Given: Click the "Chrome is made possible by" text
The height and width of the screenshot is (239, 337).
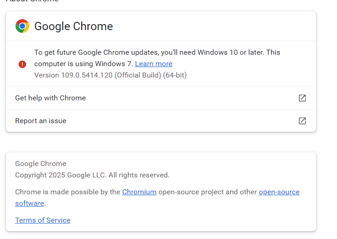Looking at the screenshot, I should [x=67, y=192].
